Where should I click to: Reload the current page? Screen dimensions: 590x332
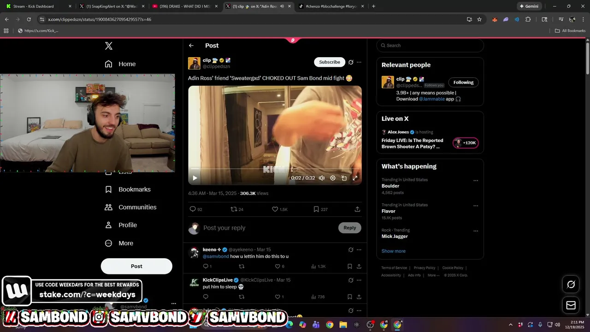pos(29,19)
